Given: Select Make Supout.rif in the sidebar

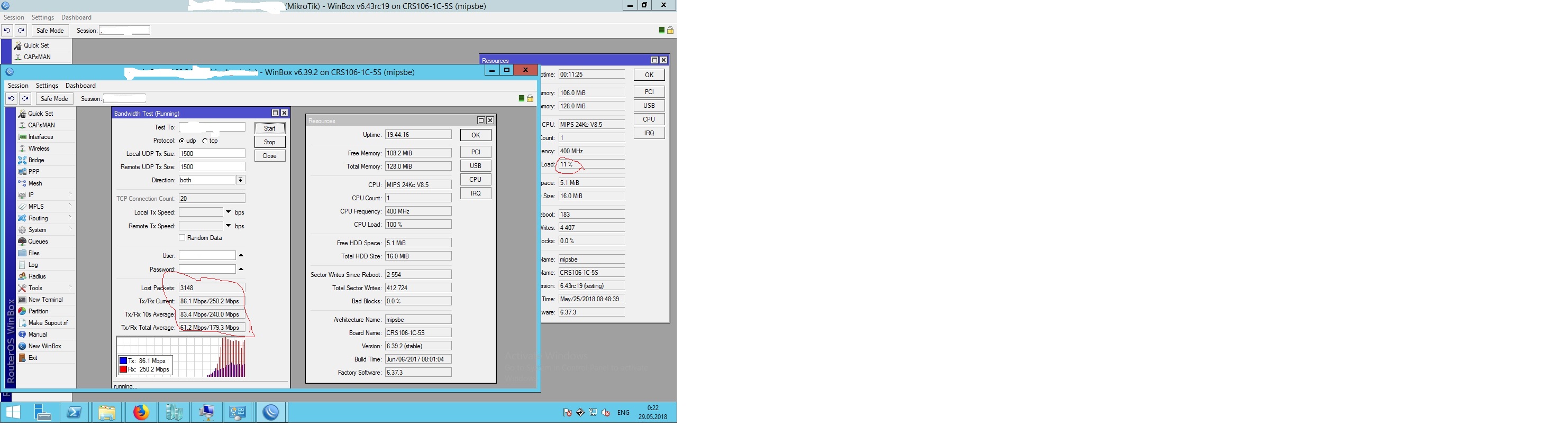Looking at the screenshot, I should click(48, 323).
